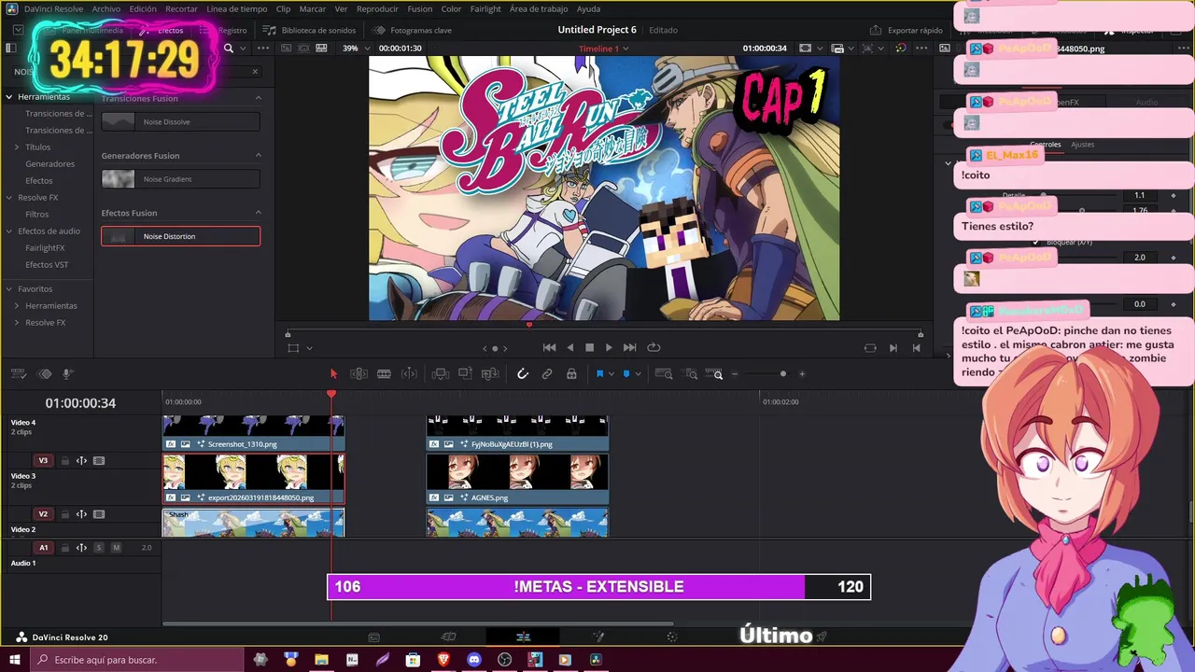This screenshot has height=672, width=1195.
Task: Toggle snapping magnet in timeline toolbar
Action: [x=523, y=374]
